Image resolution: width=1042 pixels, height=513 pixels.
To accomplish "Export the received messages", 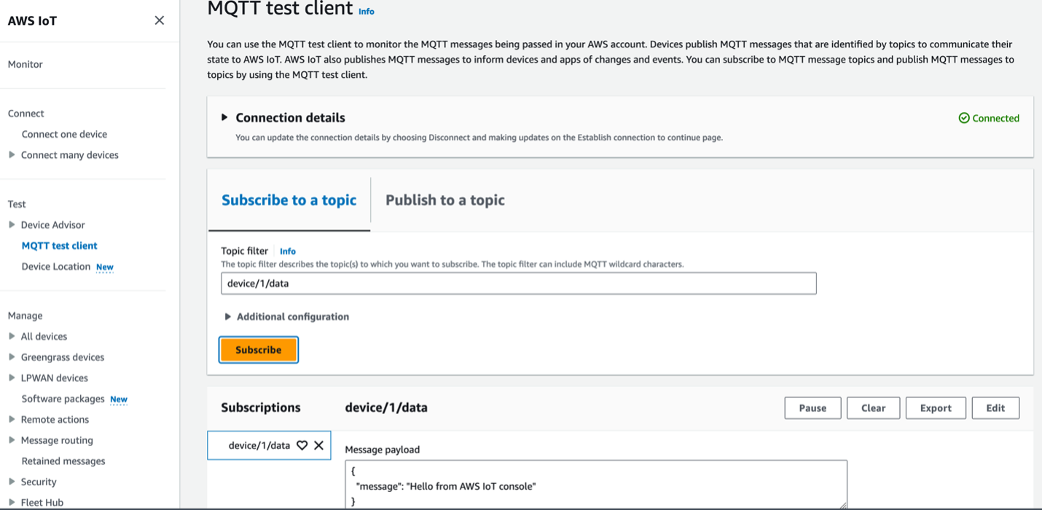I will [x=936, y=407].
